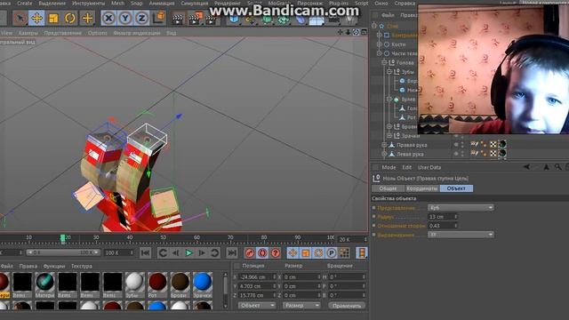Click the material manager vertical scrollbar
569x320 pixels.
pos(225,290)
